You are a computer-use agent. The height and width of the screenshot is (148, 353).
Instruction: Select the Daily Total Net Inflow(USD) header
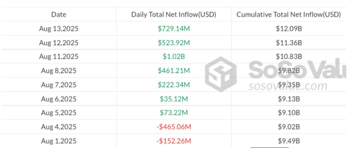[174, 15]
